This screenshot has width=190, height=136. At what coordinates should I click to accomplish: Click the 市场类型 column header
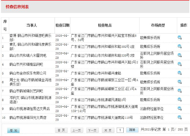pyautogui.click(x=158, y=25)
